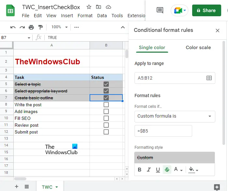Uncheck the Create basic outline checkbox
The image size is (228, 191).
pyautogui.click(x=106, y=98)
